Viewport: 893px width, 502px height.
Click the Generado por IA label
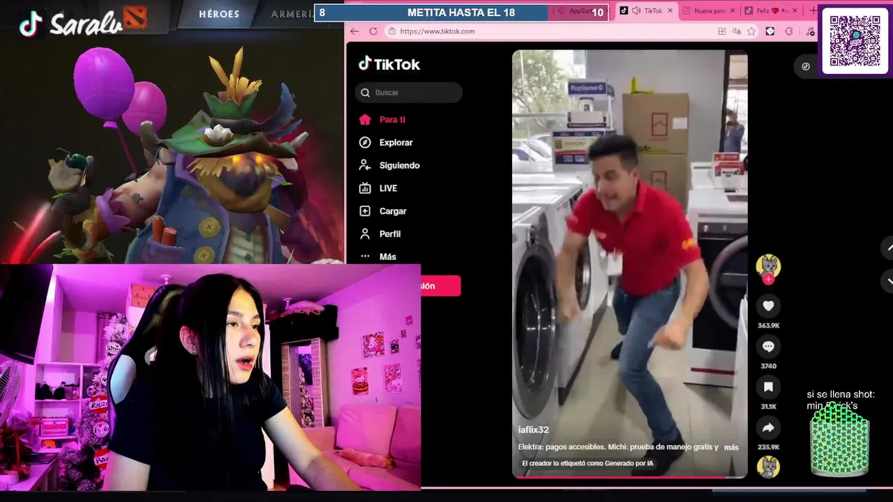(x=587, y=463)
